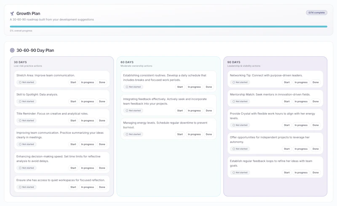Start Enhancing decision-making speed task

pos(73,168)
